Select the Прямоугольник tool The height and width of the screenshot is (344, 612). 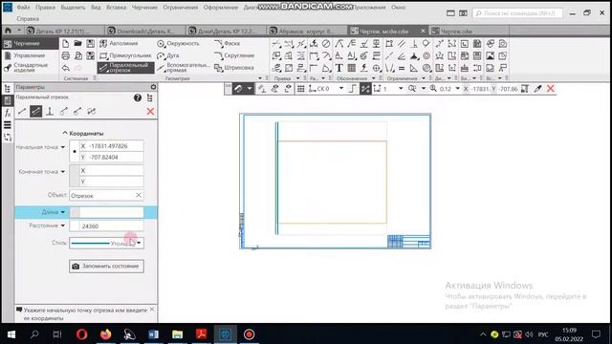[x=125, y=55]
